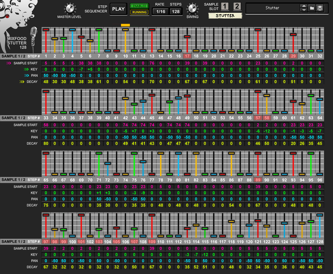The height and width of the screenshot is (274, 333).
Task: Click the floppy disk save preset icon
Action: [x=320, y=8]
